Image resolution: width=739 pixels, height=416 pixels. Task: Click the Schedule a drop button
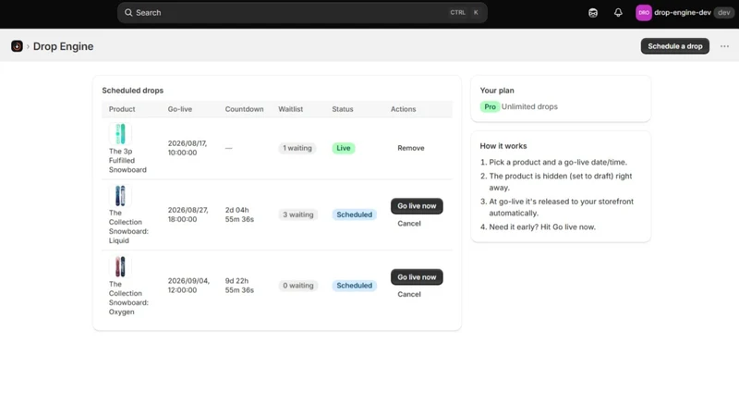675,46
